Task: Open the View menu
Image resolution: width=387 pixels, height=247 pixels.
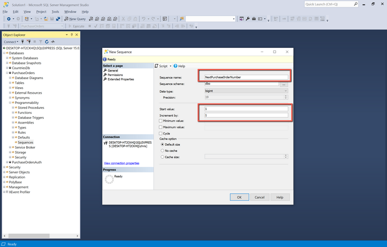Action: (27, 12)
